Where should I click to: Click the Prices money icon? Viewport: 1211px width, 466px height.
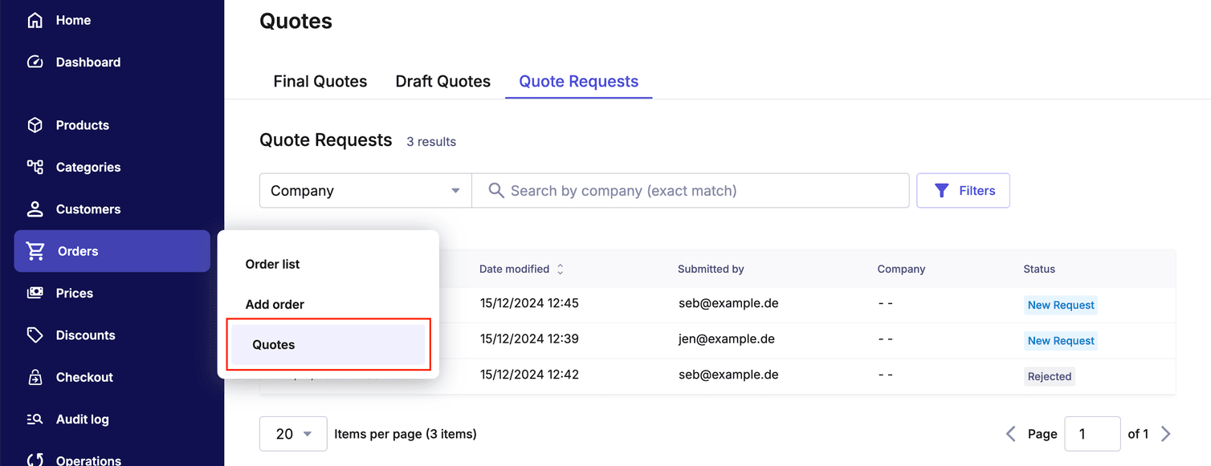coord(35,293)
